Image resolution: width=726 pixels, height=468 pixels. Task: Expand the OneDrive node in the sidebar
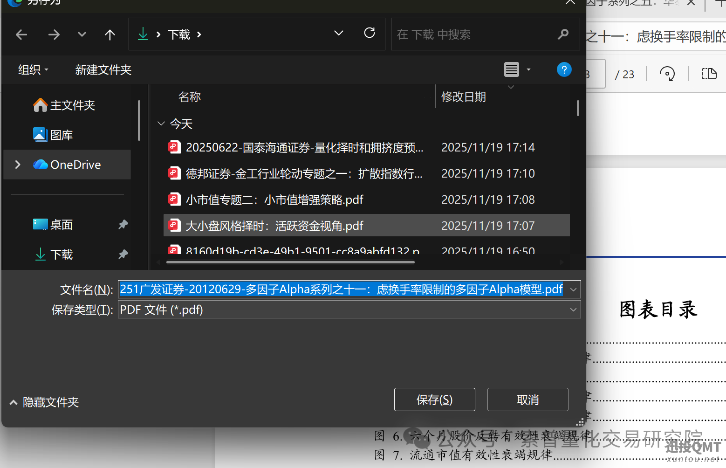17,164
